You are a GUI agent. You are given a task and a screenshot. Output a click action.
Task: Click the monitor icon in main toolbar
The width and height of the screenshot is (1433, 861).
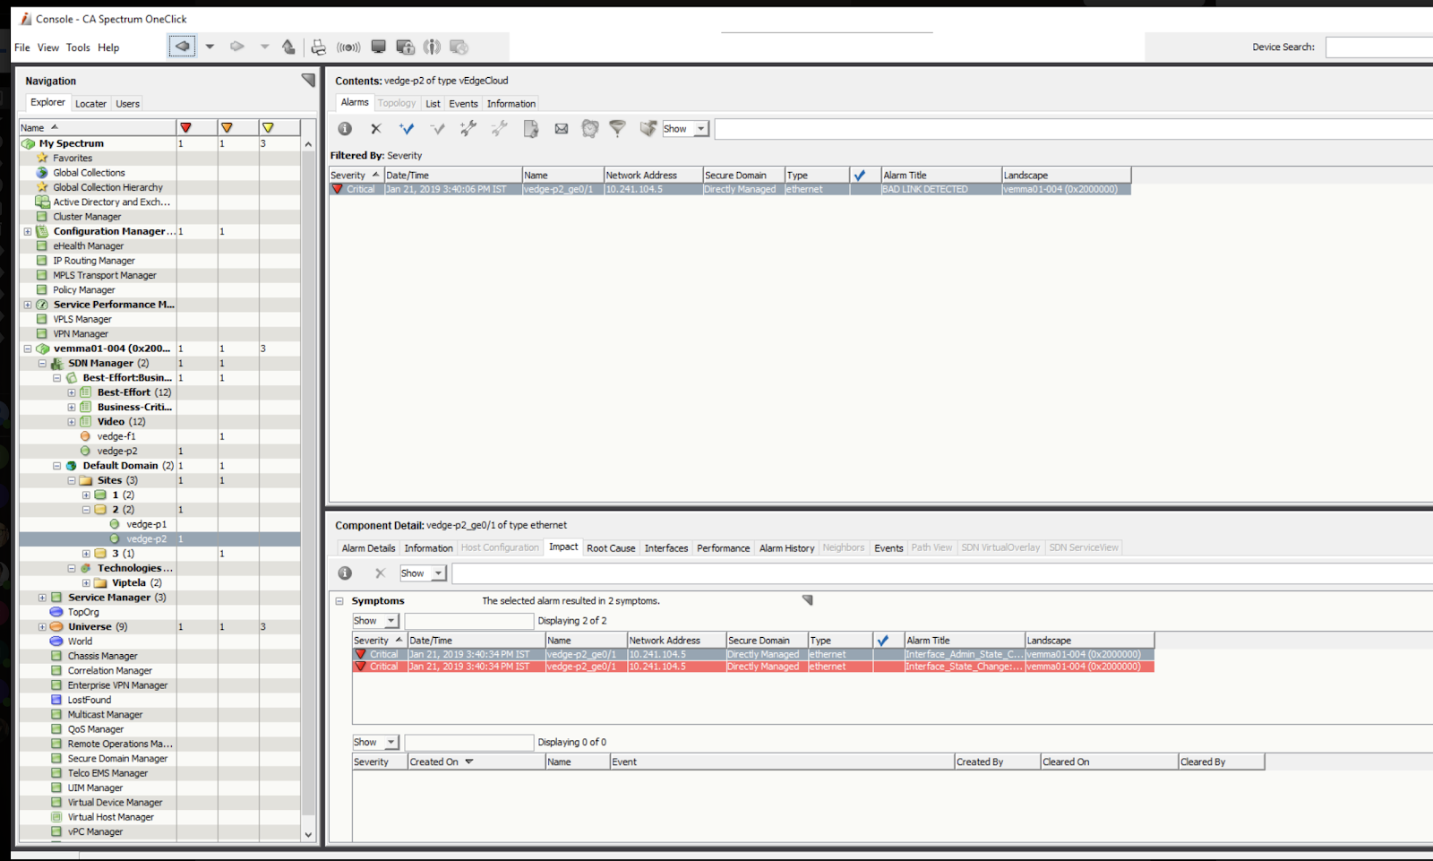[379, 47]
